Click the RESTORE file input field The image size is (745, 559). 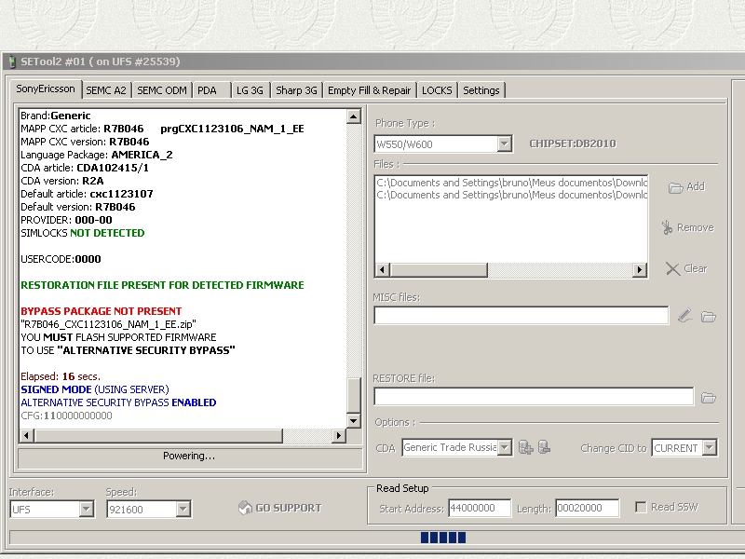click(x=534, y=397)
